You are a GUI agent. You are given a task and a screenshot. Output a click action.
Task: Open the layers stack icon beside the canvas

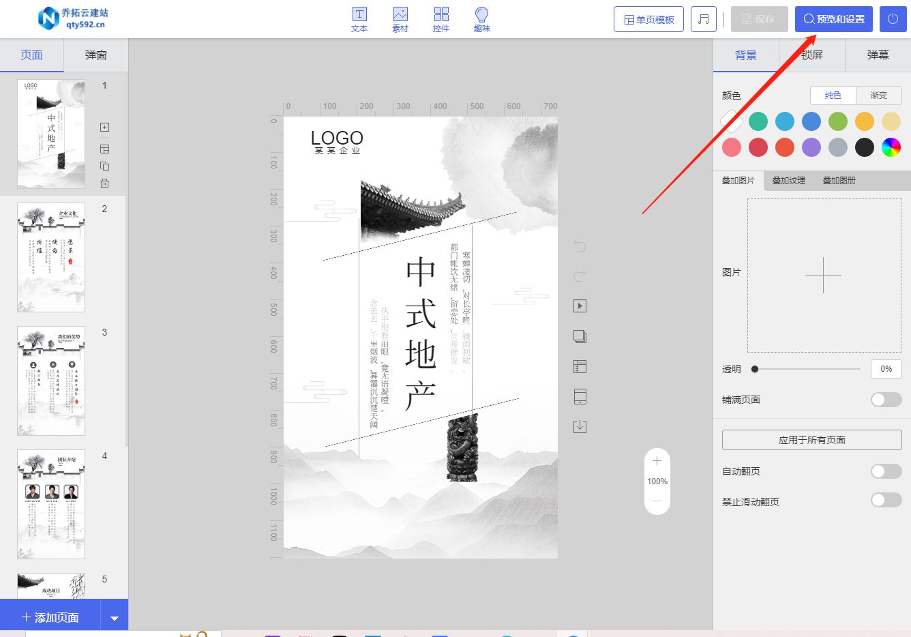tap(580, 336)
